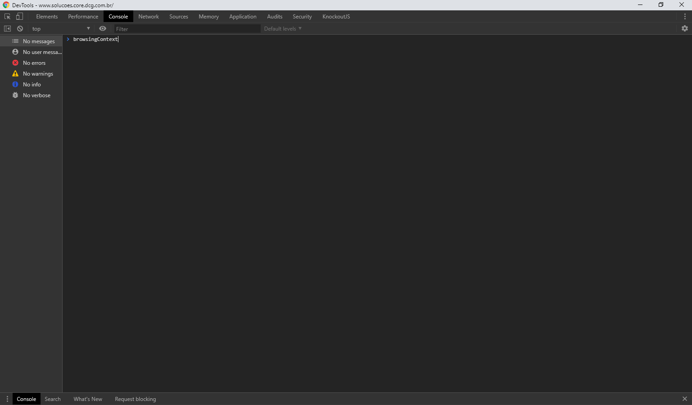The height and width of the screenshot is (405, 692).
Task: Switch to the Performance tab
Action: click(83, 17)
